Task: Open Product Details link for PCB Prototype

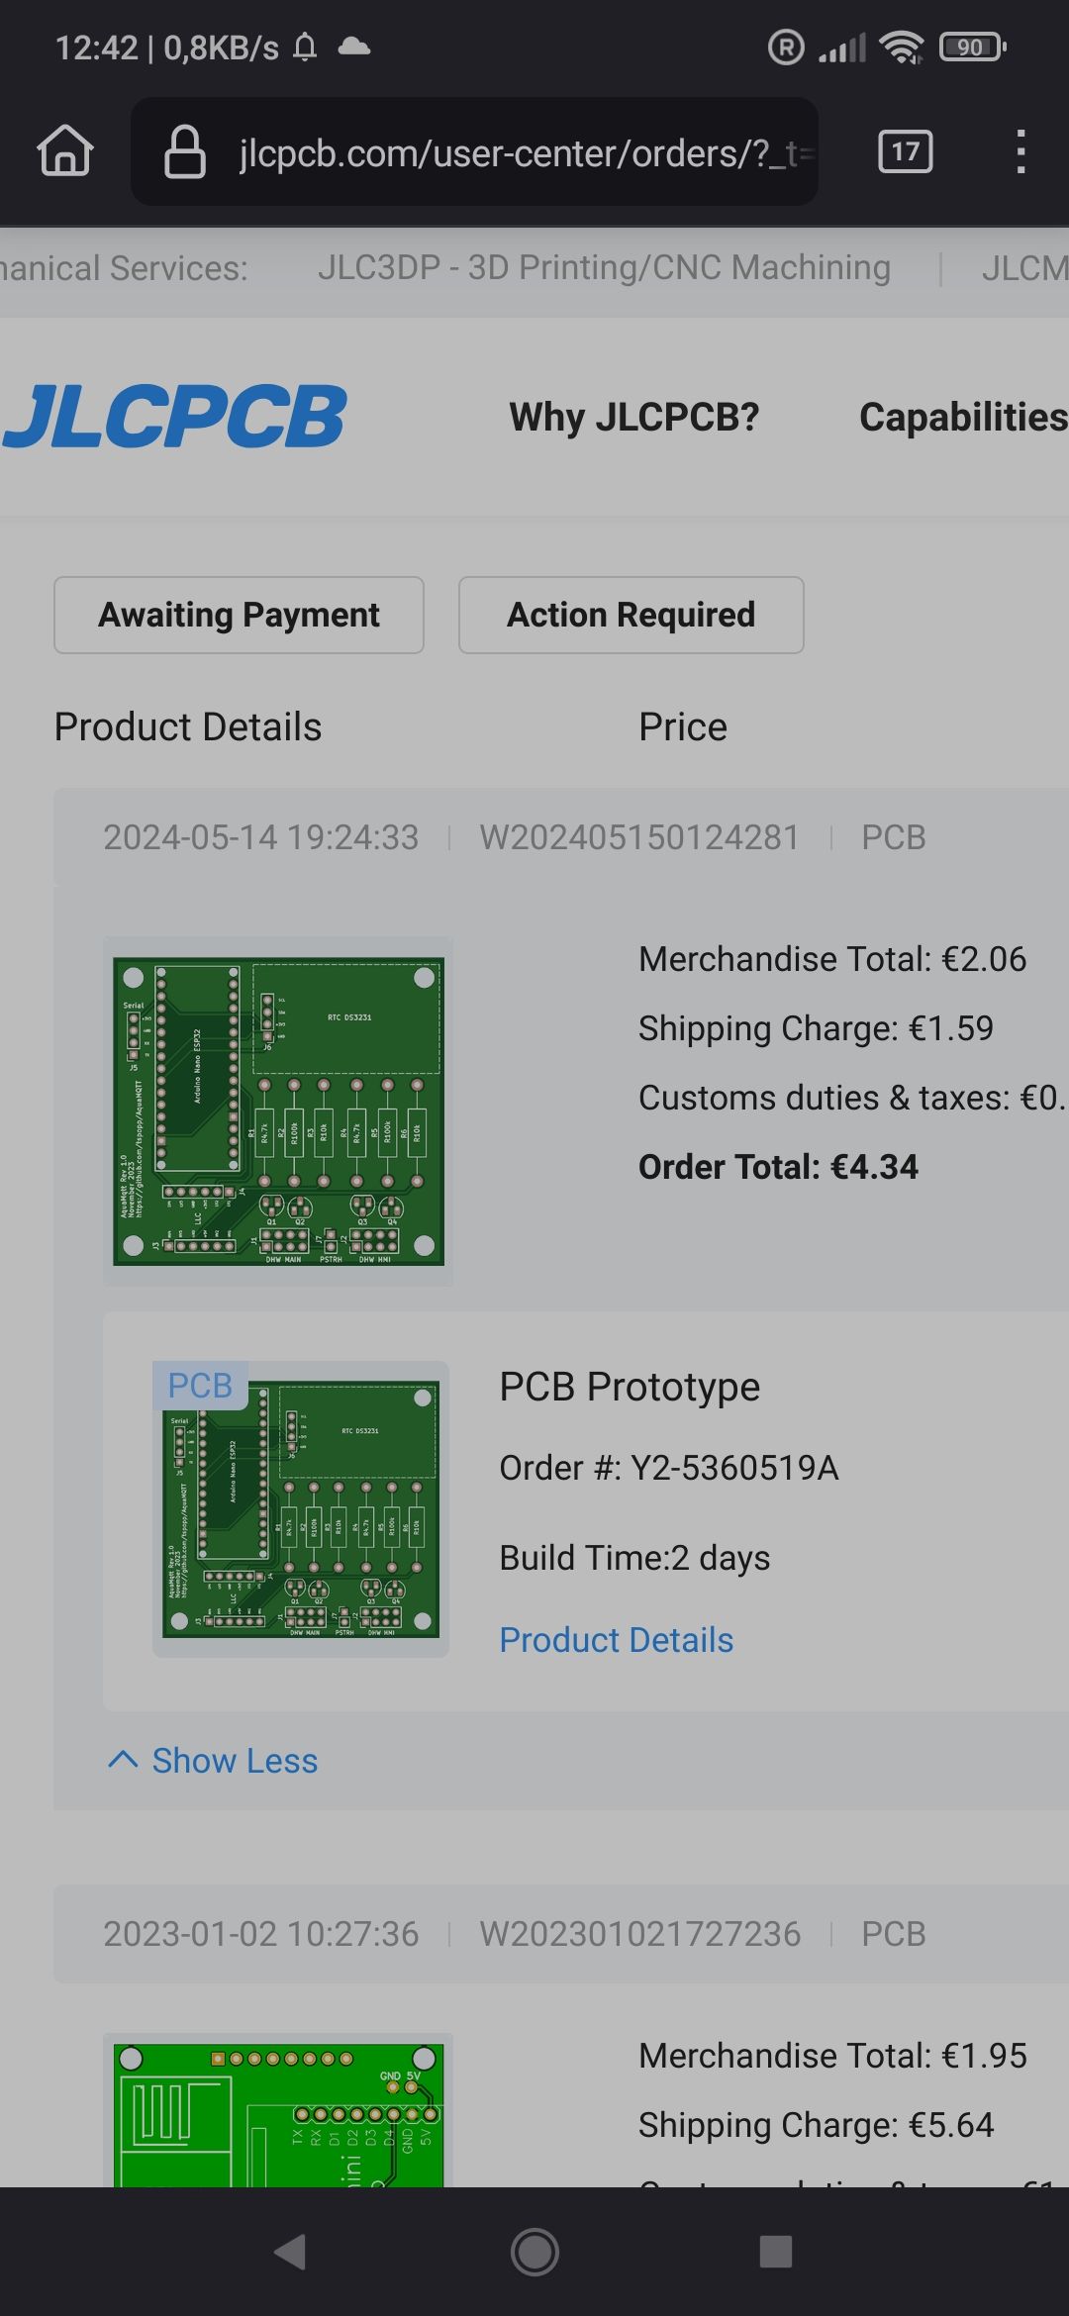Action: [616, 1640]
